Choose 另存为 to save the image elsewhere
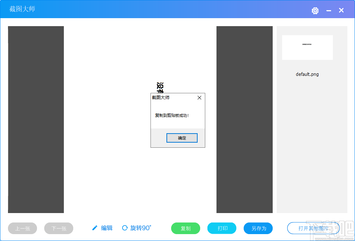Image resolution: width=355 pixels, height=241 pixels. coord(258,228)
